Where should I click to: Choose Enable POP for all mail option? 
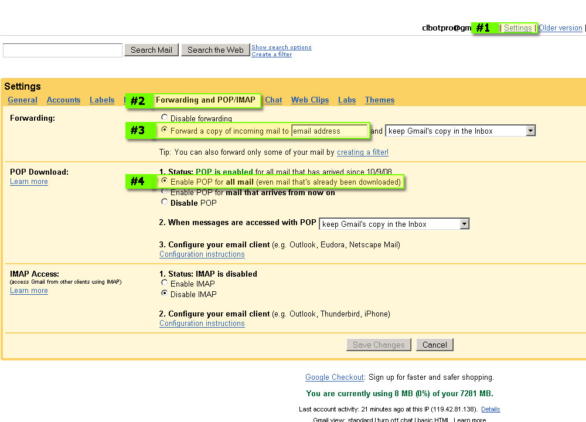point(165,182)
